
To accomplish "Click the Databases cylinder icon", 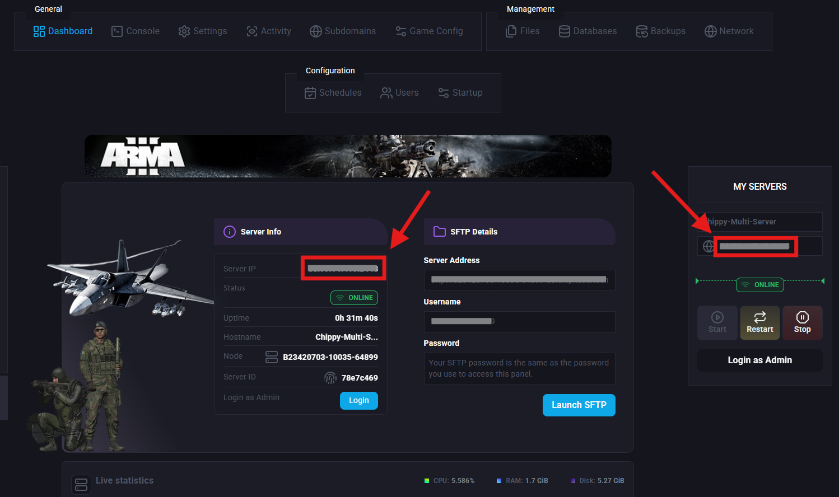I will [565, 31].
